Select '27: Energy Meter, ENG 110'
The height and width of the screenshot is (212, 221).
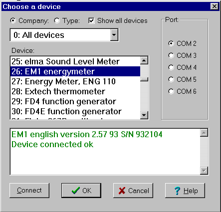[x=75, y=81]
